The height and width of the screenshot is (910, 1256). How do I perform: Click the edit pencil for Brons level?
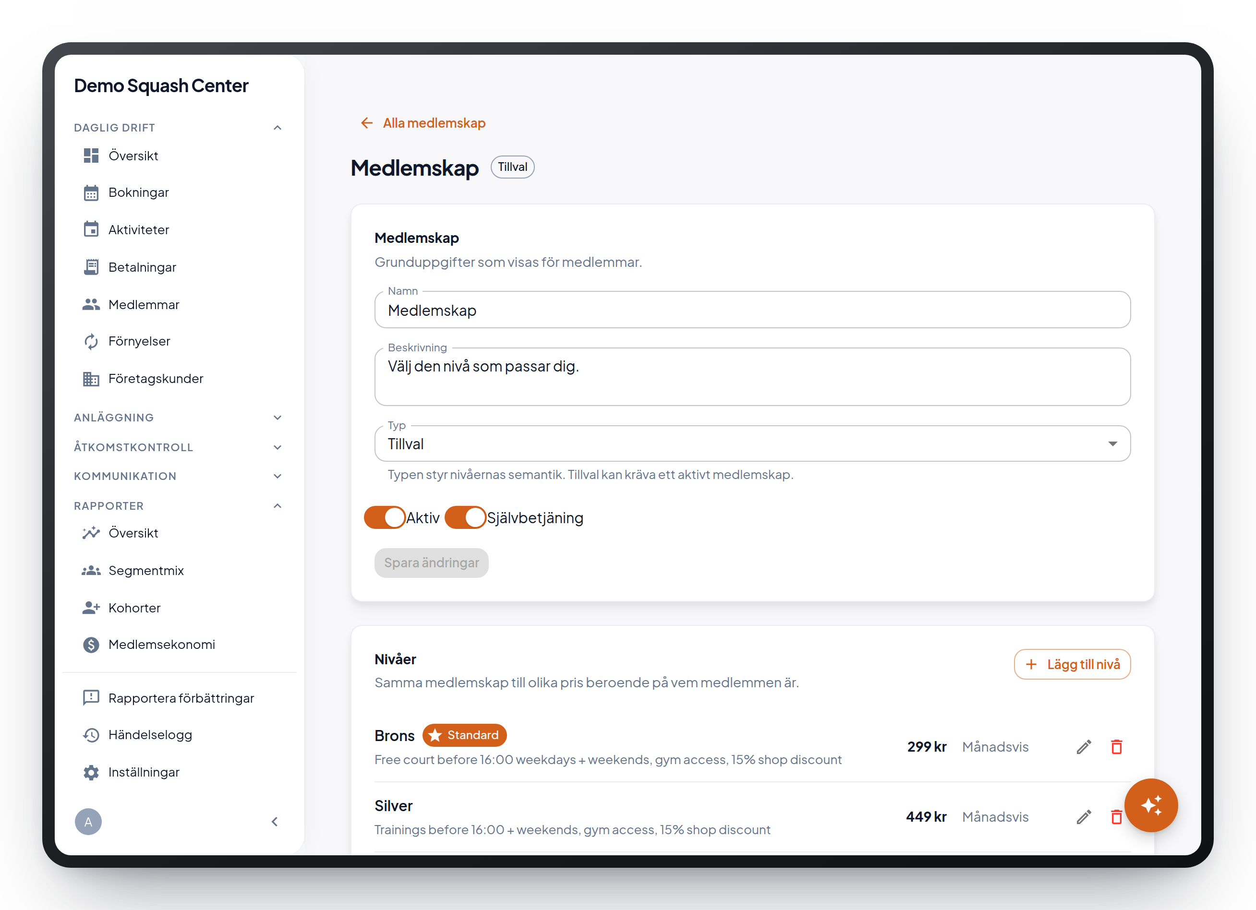tap(1084, 747)
